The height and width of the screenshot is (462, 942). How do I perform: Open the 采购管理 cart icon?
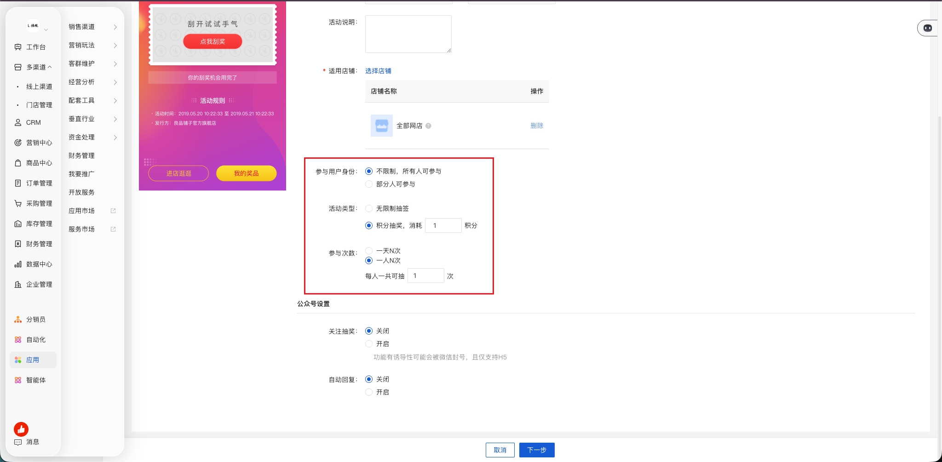(18, 203)
